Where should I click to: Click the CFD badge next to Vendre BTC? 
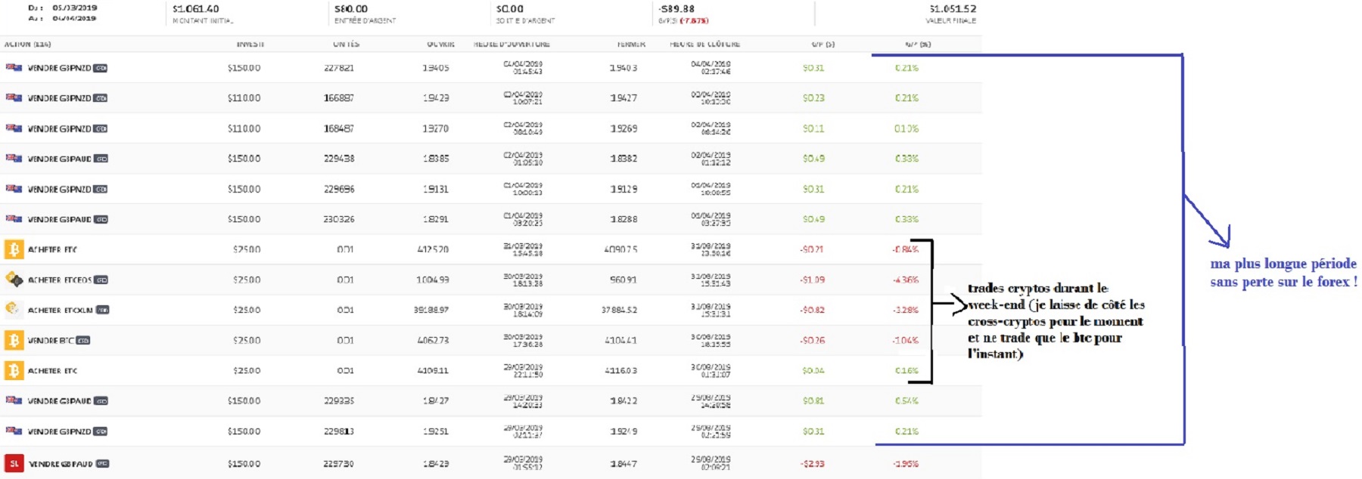coord(83,341)
